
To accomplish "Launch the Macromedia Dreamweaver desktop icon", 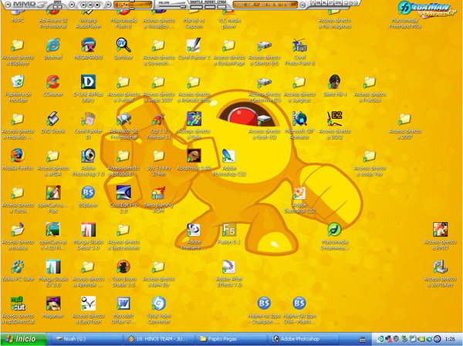I will (x=333, y=230).
